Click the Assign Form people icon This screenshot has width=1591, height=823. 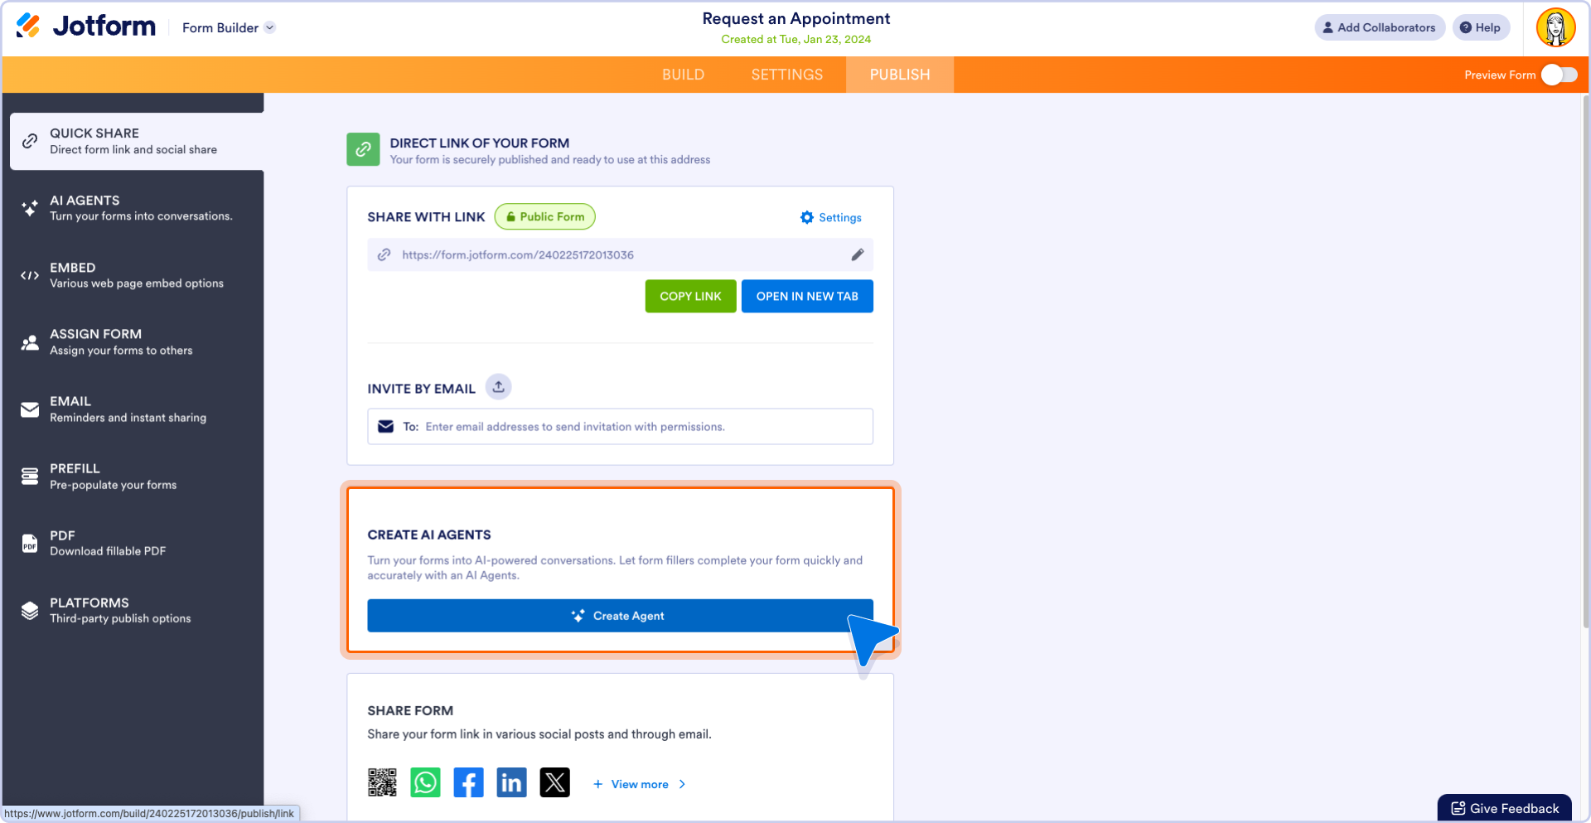click(x=30, y=342)
